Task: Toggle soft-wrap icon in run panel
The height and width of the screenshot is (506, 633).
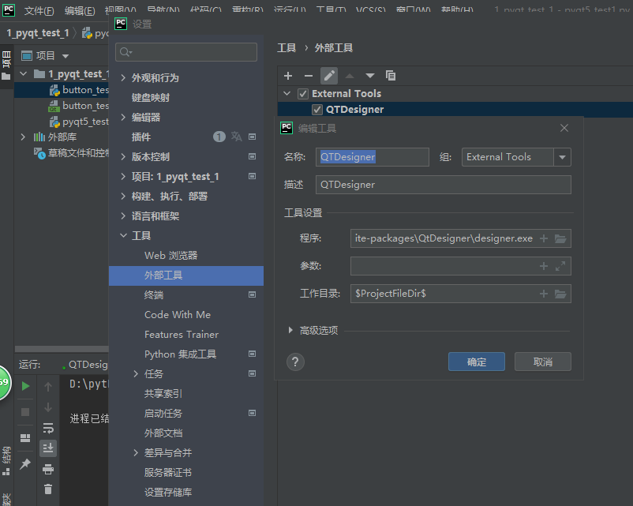Action: [x=48, y=428]
